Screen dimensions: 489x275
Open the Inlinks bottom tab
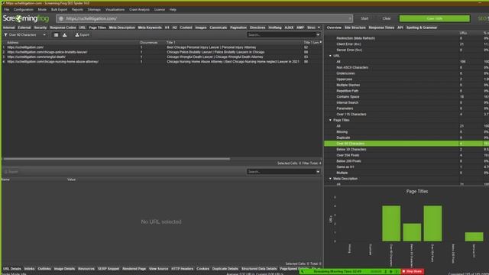(x=29, y=269)
